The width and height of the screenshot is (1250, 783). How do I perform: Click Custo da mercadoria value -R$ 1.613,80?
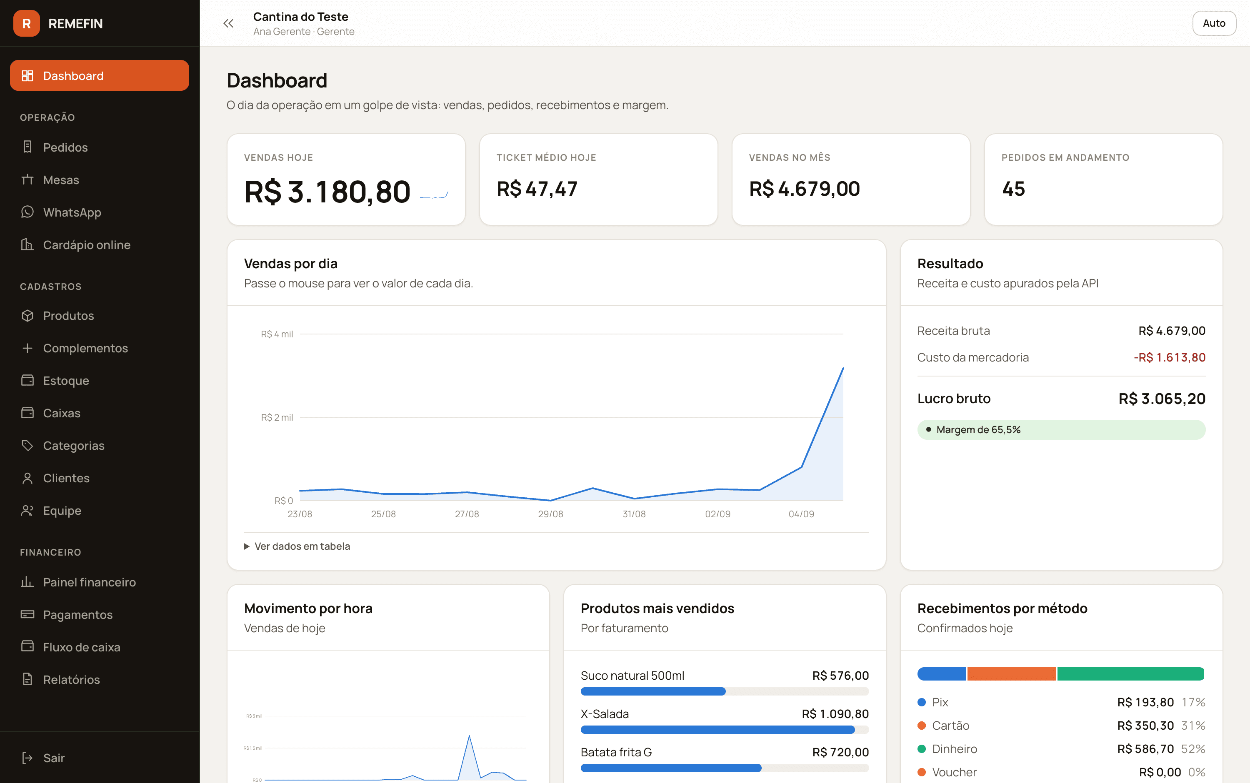pyautogui.click(x=1169, y=357)
